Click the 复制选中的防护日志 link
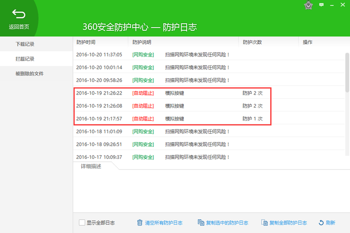 click(x=227, y=223)
